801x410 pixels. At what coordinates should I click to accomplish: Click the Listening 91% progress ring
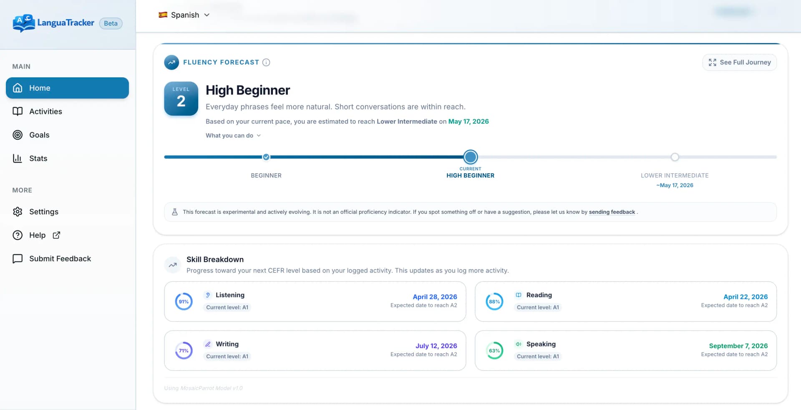pyautogui.click(x=184, y=301)
